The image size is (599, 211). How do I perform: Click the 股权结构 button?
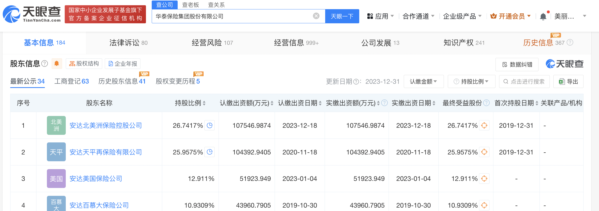pos(84,64)
